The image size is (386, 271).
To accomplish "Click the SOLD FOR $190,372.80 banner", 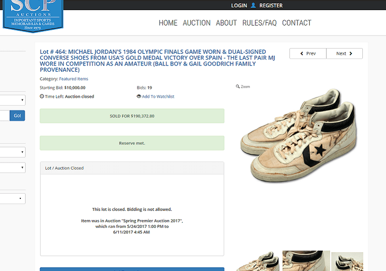I will coord(132,116).
